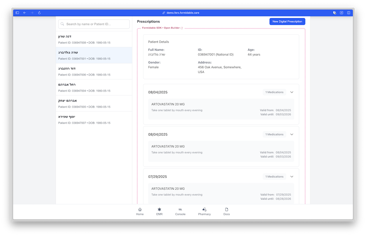The image size is (366, 236).
Task: Open the SQL Console
Action: coord(180,211)
